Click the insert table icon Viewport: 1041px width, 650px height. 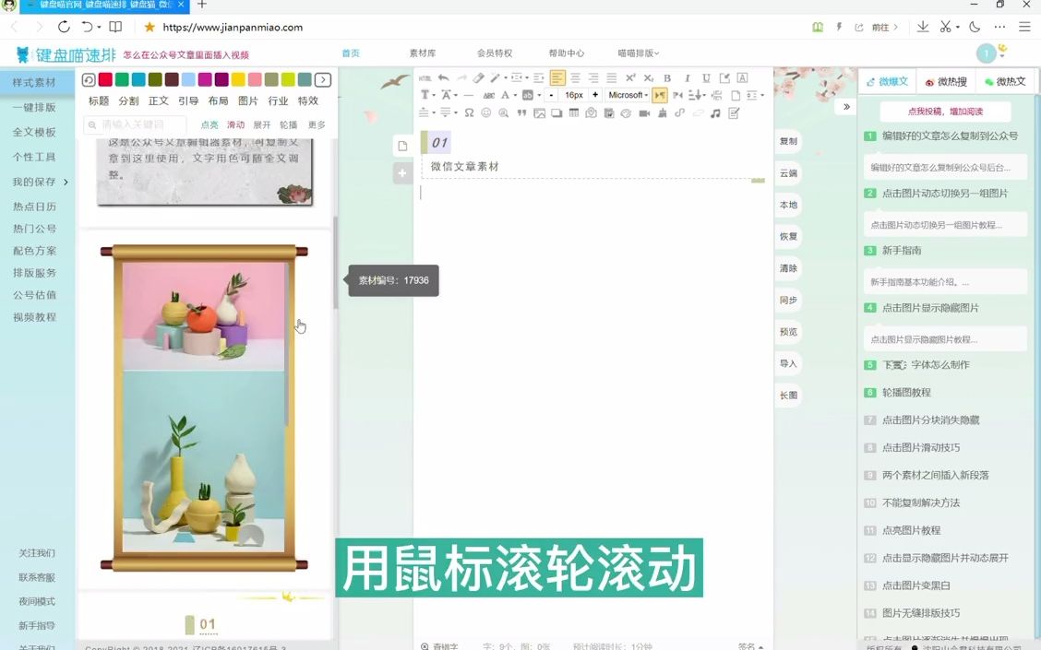tap(573, 112)
